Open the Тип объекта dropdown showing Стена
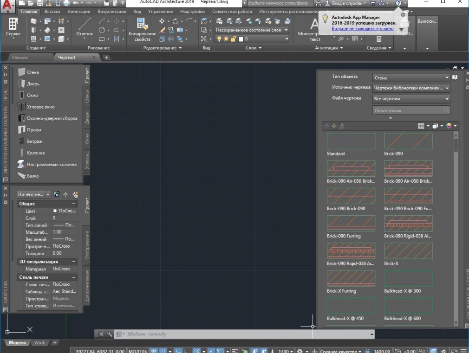Viewport: 469px width, 353px height. [411, 78]
